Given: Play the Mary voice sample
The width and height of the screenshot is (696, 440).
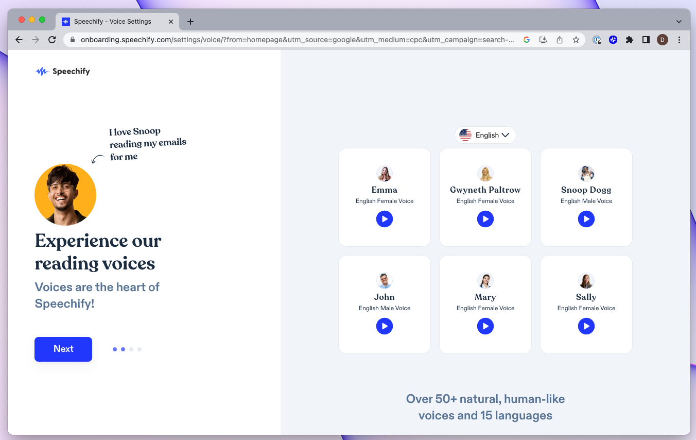Looking at the screenshot, I should [x=485, y=326].
